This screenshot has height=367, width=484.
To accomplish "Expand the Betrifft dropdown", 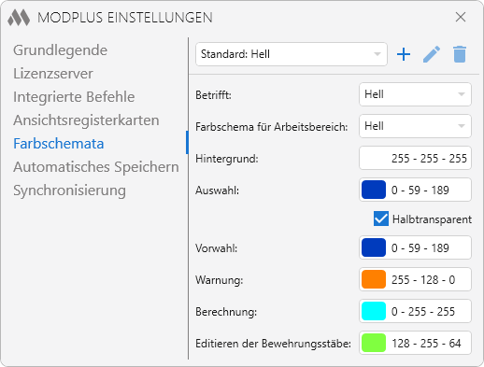I will 415,94.
